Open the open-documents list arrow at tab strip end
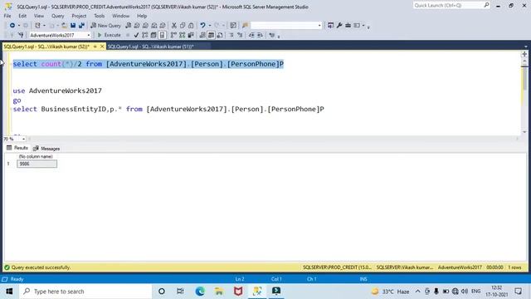This screenshot has width=531, height=299. tap(525, 47)
